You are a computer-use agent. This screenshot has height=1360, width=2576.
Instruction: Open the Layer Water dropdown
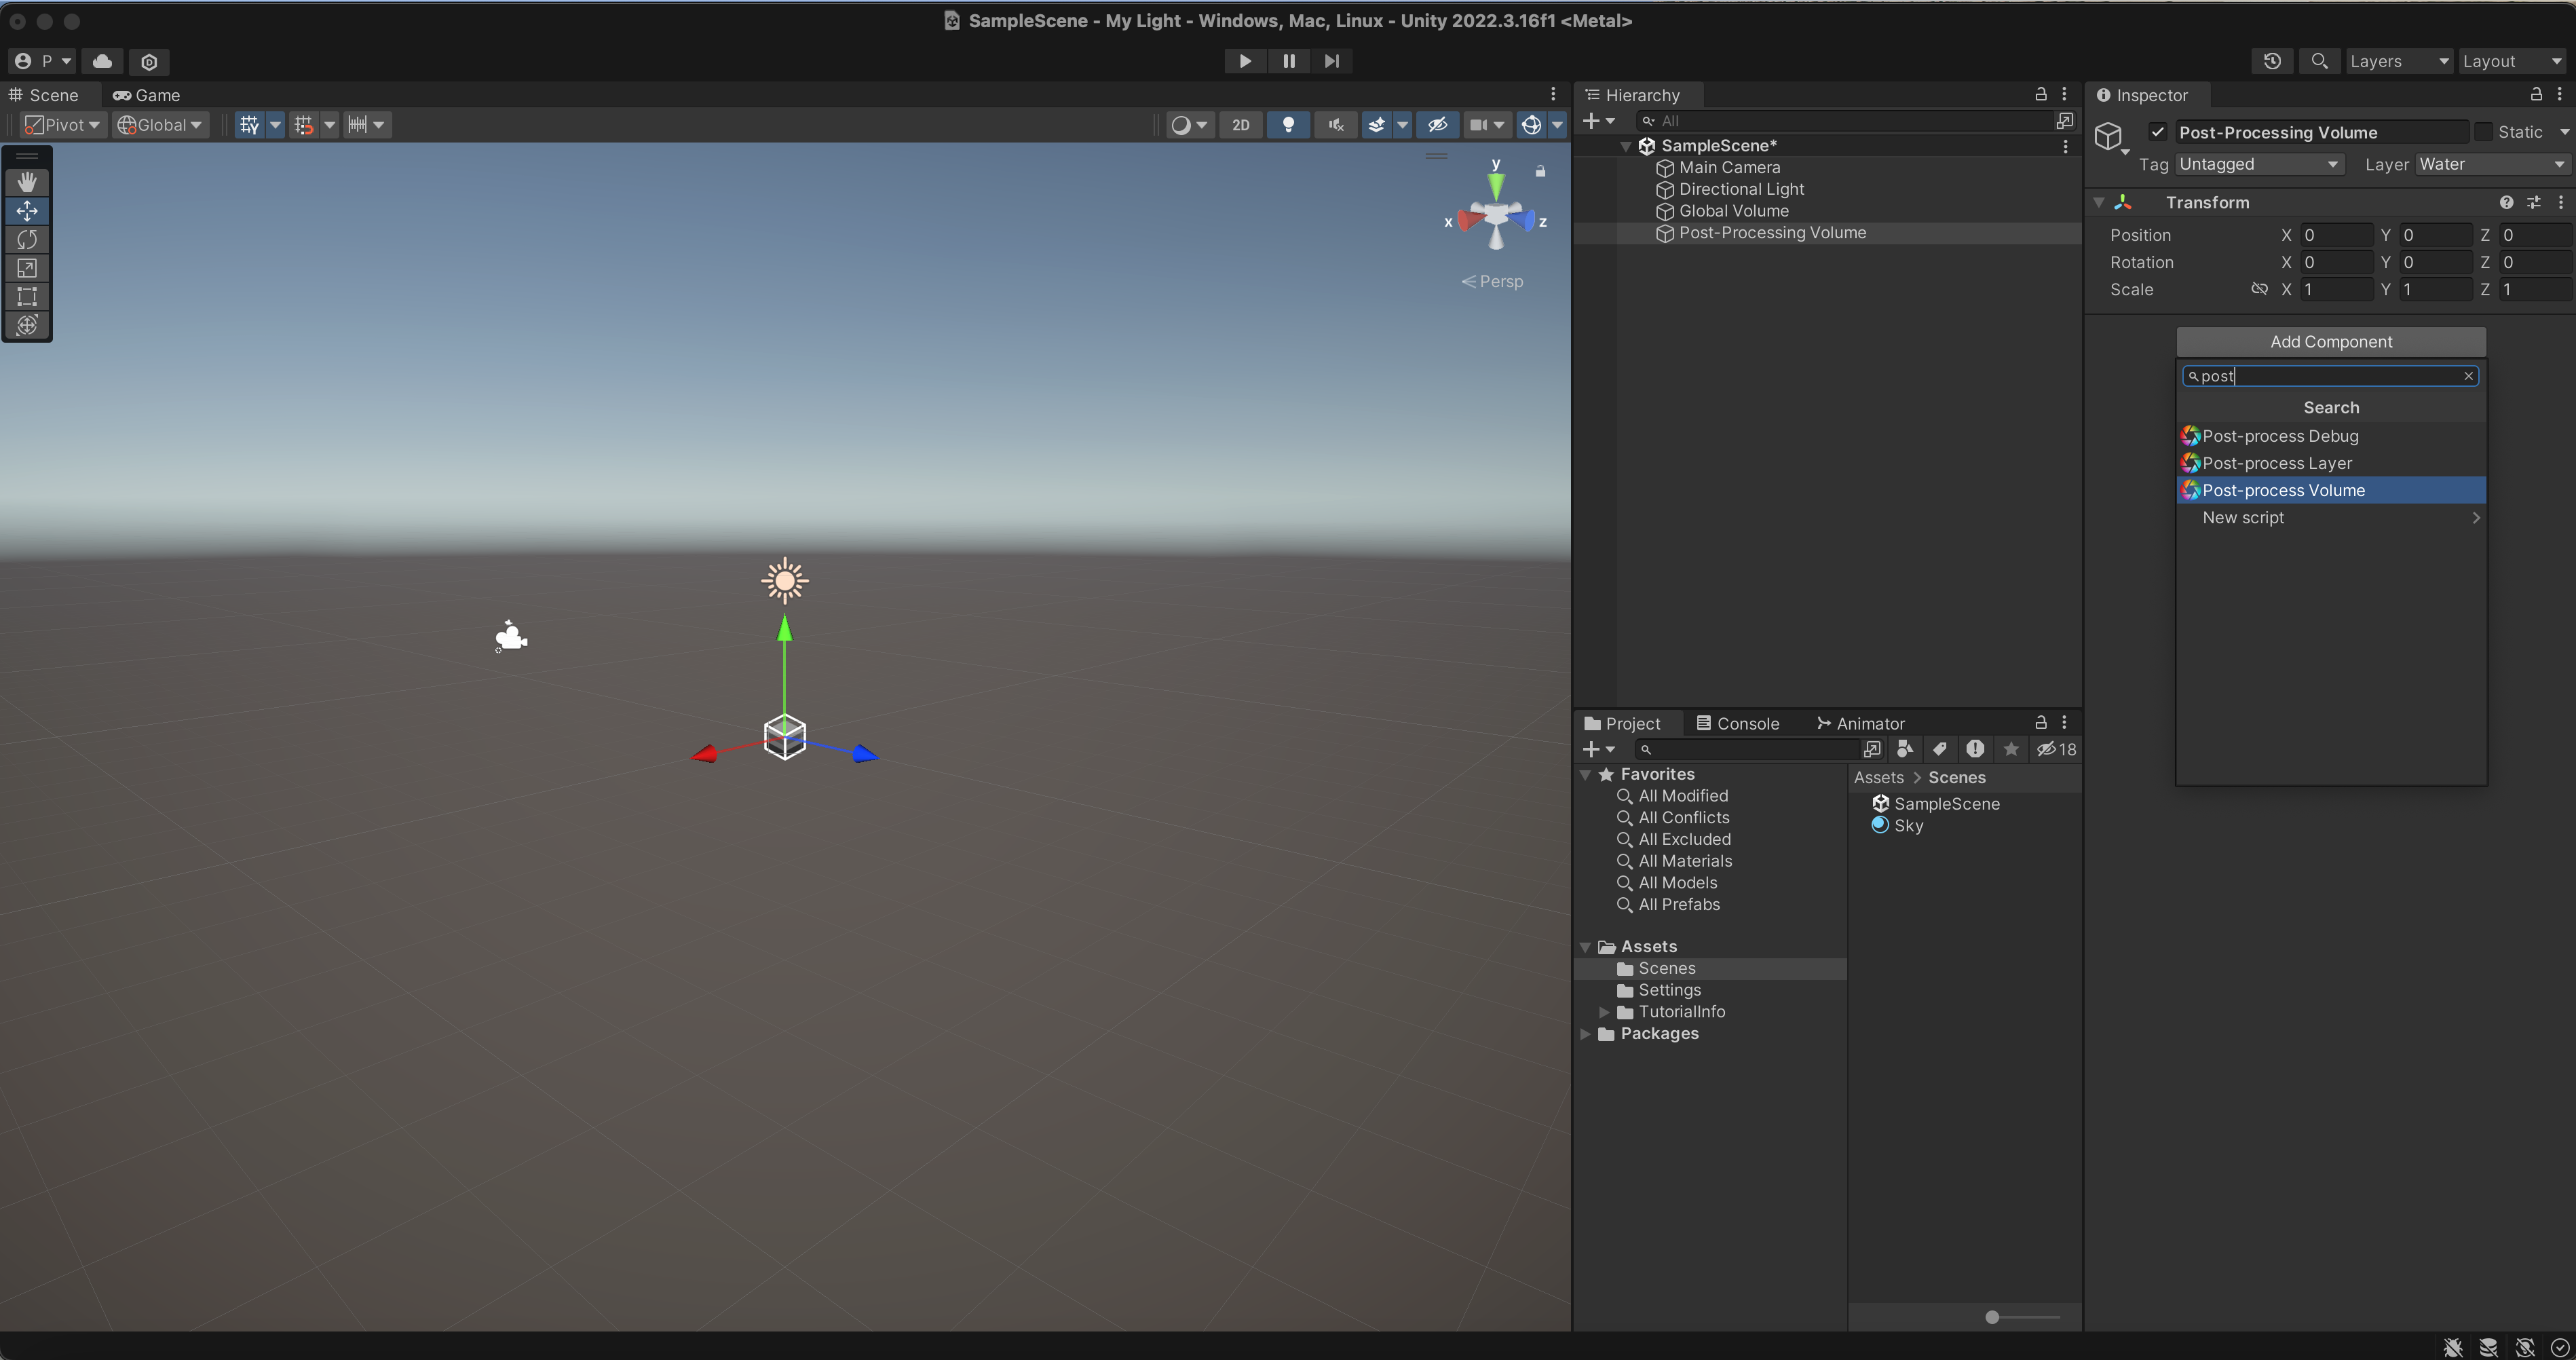(x=2491, y=164)
